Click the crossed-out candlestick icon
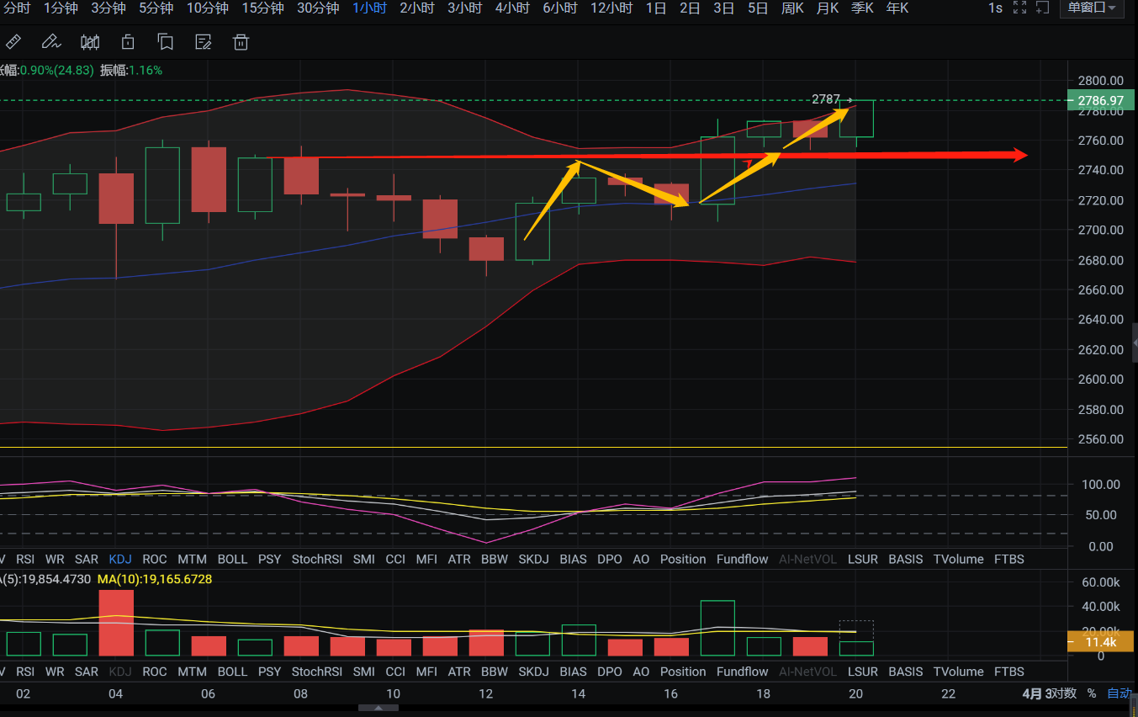The height and width of the screenshot is (717, 1138). point(89,41)
